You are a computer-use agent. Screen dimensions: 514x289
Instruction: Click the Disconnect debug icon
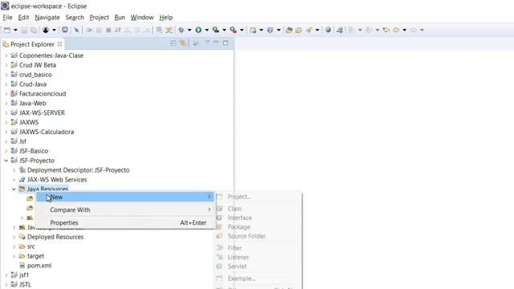tap(118, 30)
